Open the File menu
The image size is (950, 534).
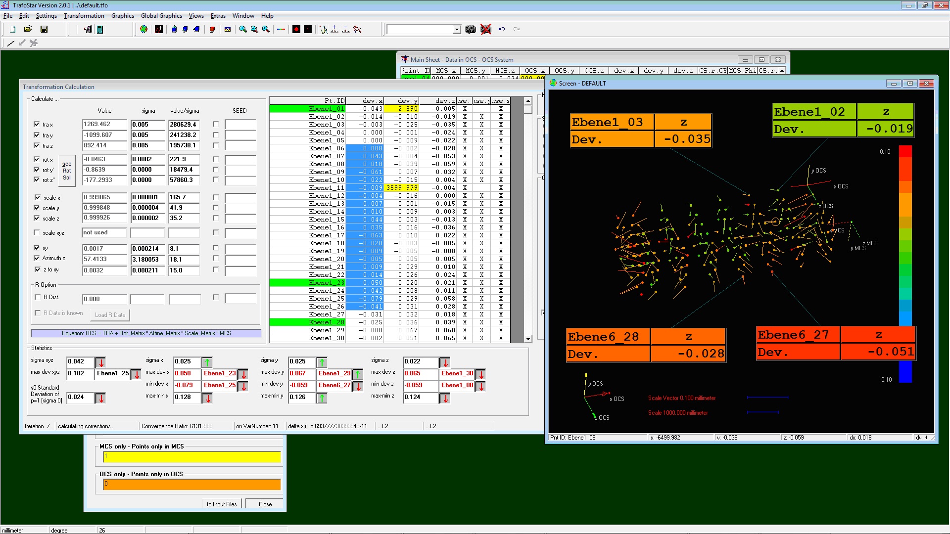8,16
